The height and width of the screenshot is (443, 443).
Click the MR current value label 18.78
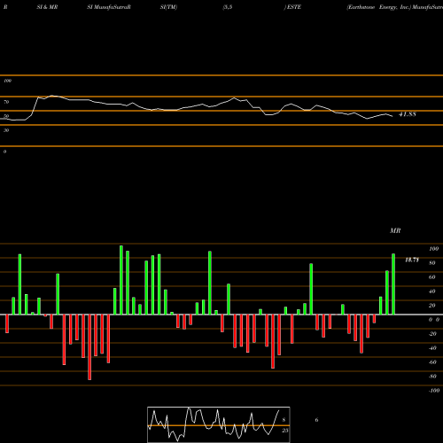tap(412, 260)
